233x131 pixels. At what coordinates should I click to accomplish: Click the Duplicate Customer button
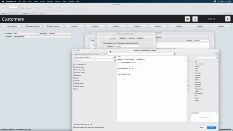(32, 26)
